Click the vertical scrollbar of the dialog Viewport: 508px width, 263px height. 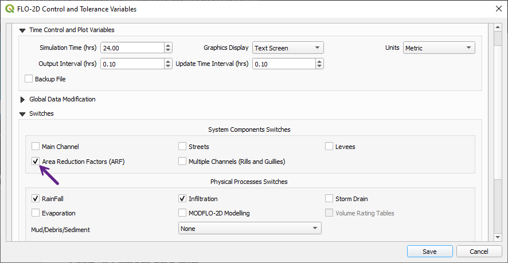(x=498, y=115)
